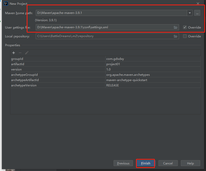Expand the Maven home path dropdown

tap(190, 13)
